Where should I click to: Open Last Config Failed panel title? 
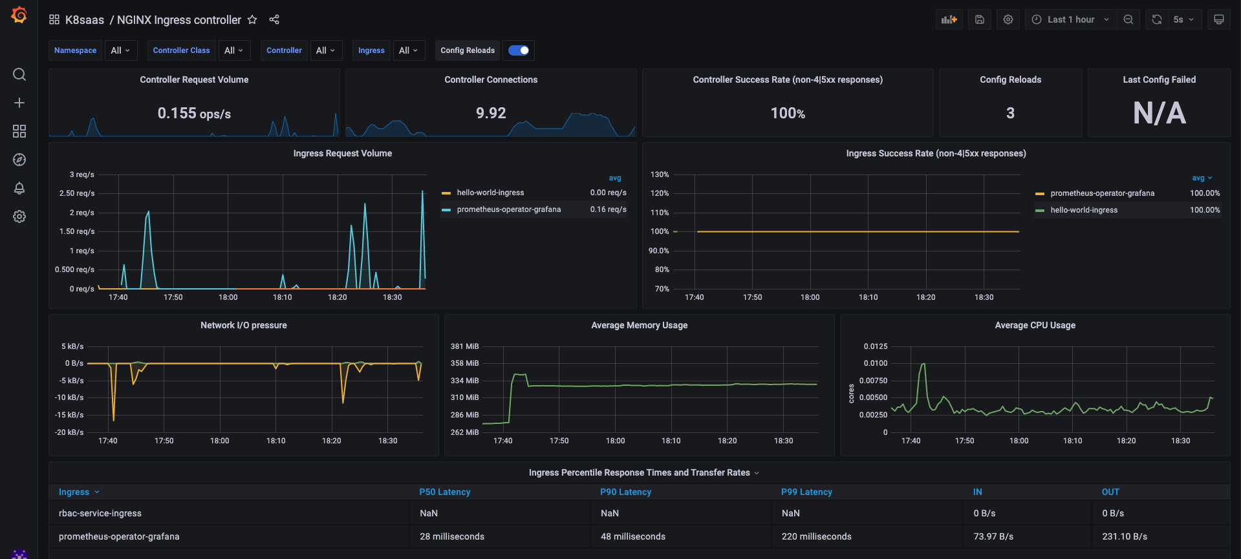tap(1159, 79)
